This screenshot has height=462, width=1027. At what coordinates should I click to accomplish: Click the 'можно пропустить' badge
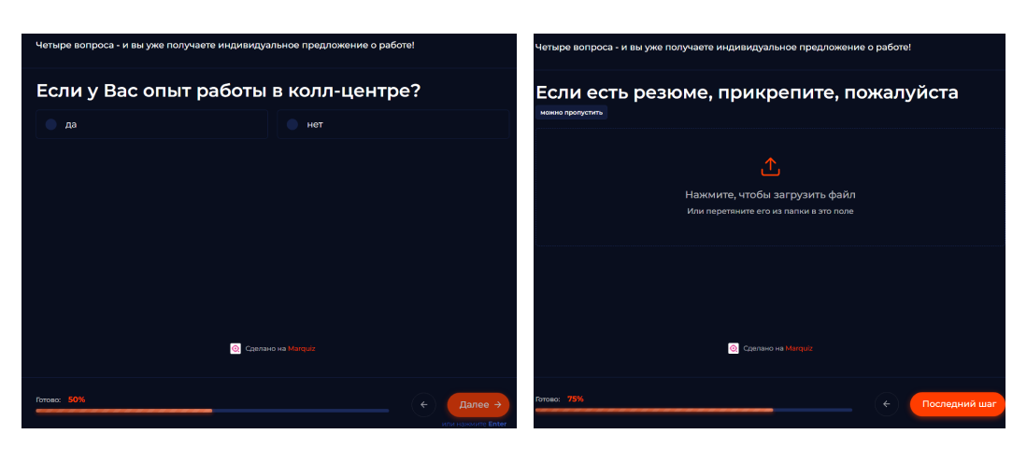click(x=571, y=113)
